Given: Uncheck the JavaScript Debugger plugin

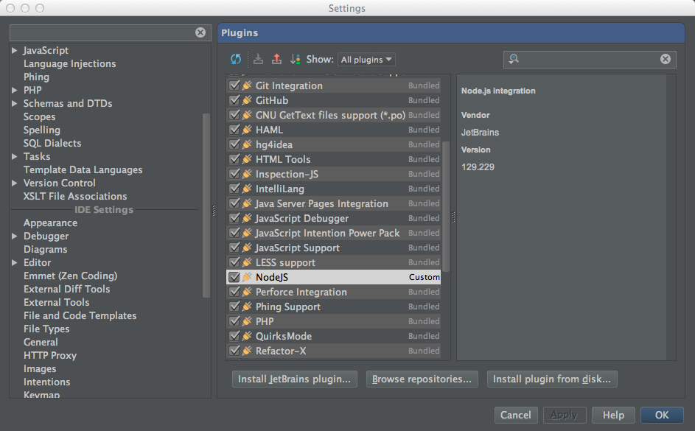Looking at the screenshot, I should (234, 218).
